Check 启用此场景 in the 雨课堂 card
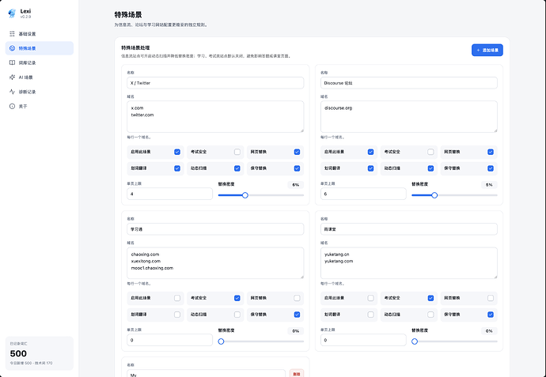The image size is (546, 377). (371, 298)
